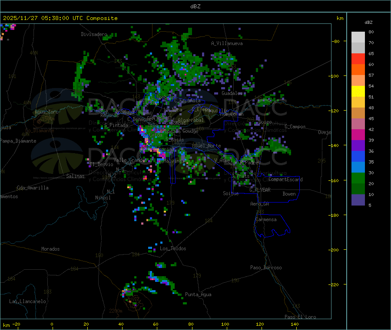Click the yellow km unit label top right
This screenshot has width=391, height=330.
340,18
